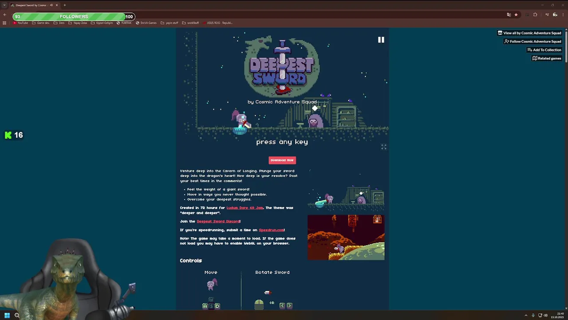Open the browser extensions puzzle icon

pos(535,15)
